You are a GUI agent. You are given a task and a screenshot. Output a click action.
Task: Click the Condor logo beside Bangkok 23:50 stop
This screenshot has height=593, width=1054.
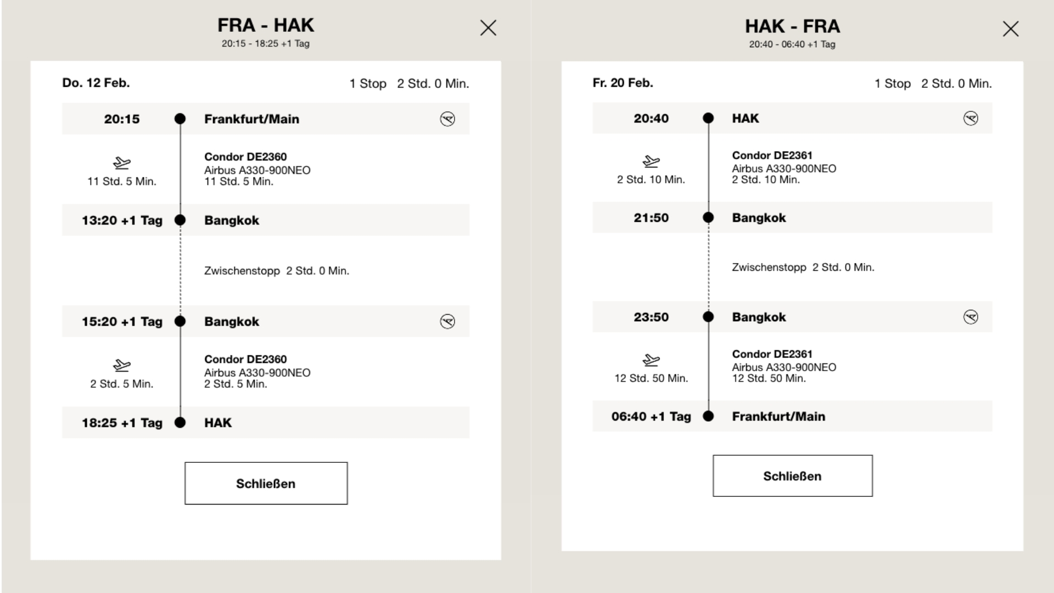[971, 317]
